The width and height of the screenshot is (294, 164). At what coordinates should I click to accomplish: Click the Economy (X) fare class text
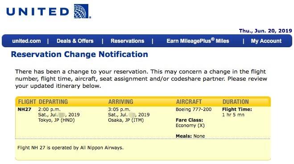pyautogui.click(x=190, y=125)
